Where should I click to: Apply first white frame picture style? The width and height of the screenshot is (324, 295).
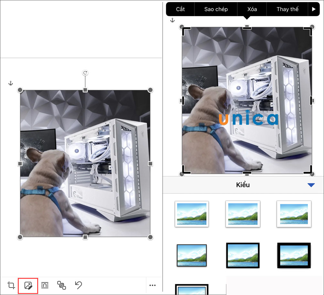[192, 214]
